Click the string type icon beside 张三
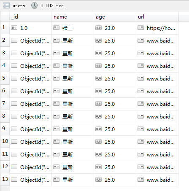This screenshot has width=189, height=191. point(56,28)
